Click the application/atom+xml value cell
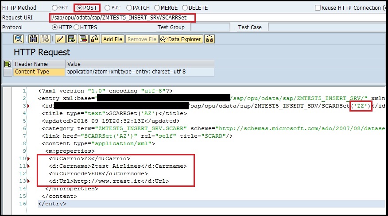This screenshot has width=388, height=216. click(140, 72)
